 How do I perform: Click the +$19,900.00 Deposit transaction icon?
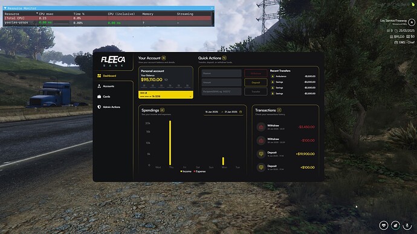pos(261,154)
